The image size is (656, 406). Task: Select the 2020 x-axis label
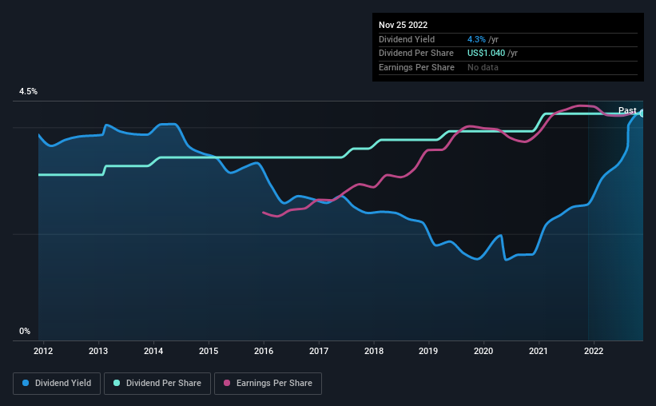coord(483,351)
